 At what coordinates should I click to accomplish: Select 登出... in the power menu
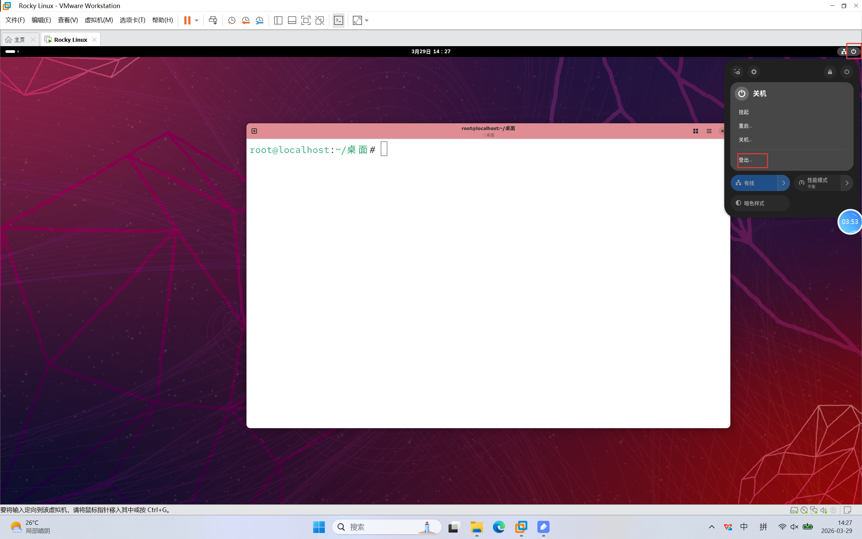point(745,160)
